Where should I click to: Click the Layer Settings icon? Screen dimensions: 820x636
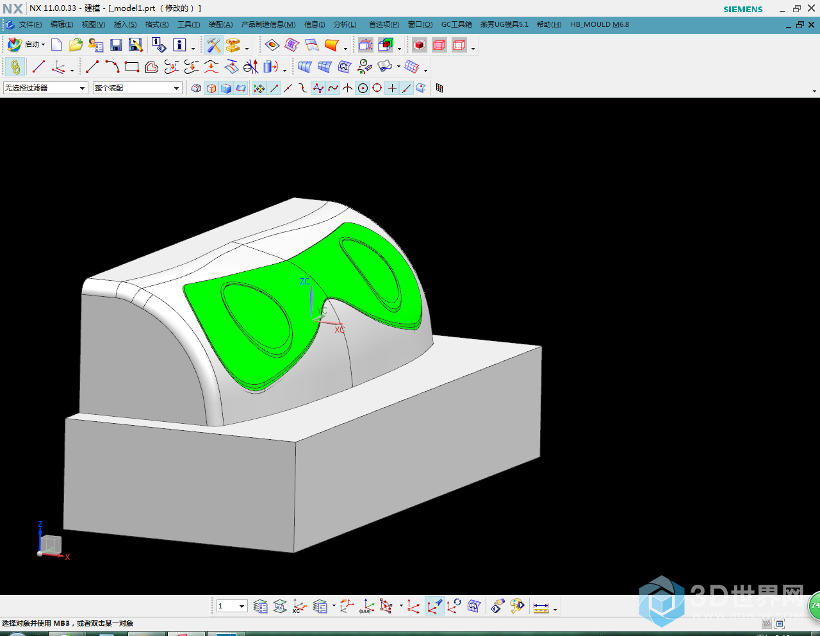(x=260, y=606)
